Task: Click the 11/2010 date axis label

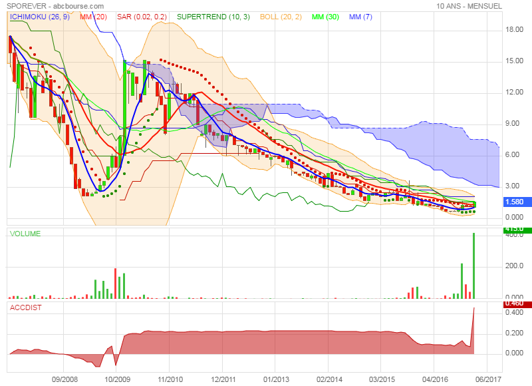Action: tap(170, 379)
